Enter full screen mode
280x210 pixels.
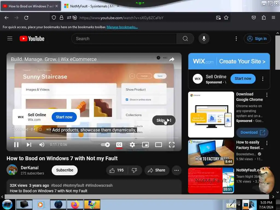[x=172, y=145]
